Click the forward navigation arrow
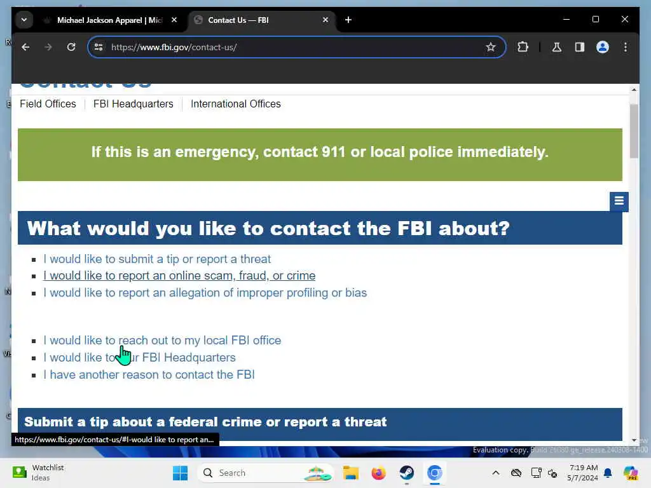Image resolution: width=651 pixels, height=488 pixels. click(x=48, y=47)
